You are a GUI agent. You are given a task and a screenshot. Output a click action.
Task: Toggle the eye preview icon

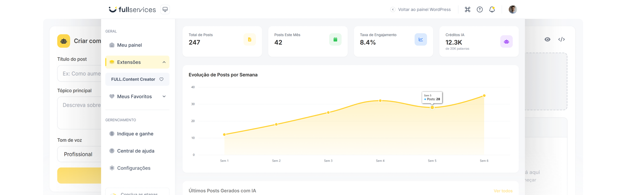547,39
